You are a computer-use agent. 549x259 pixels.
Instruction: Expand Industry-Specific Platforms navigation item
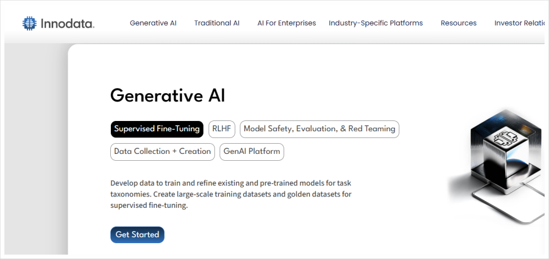coord(376,23)
